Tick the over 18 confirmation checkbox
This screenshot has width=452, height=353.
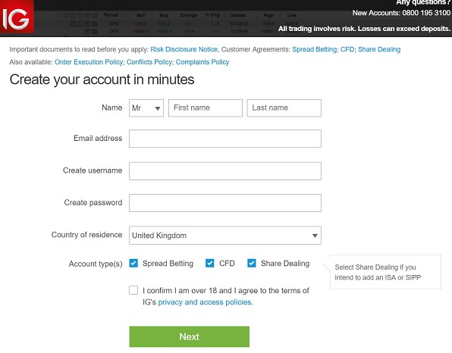point(133,290)
